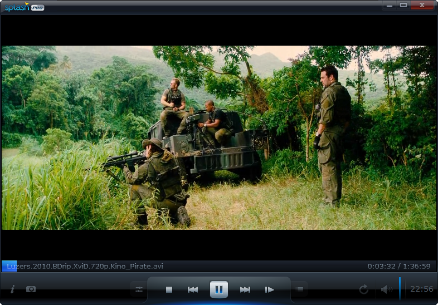Seek within the playback progress bar

pyautogui.click(x=218, y=266)
